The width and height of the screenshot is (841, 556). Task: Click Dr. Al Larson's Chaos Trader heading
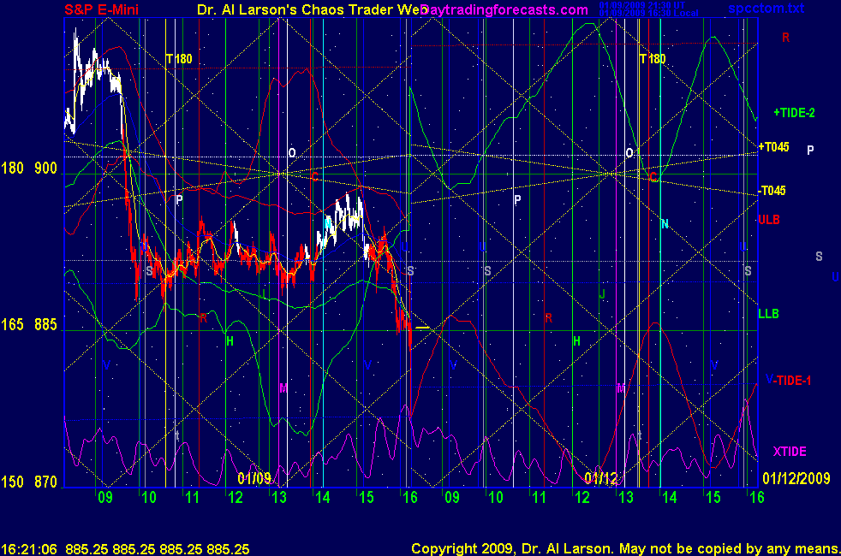[x=304, y=9]
